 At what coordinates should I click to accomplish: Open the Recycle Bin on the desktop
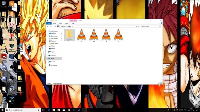click(4, 4)
